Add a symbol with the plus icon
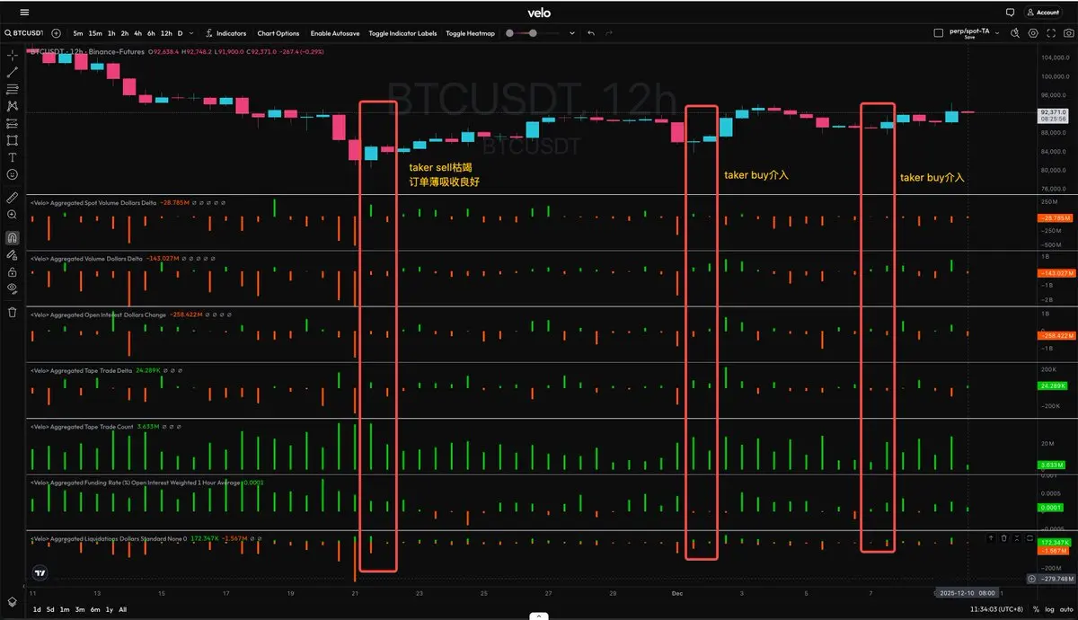 (57, 33)
